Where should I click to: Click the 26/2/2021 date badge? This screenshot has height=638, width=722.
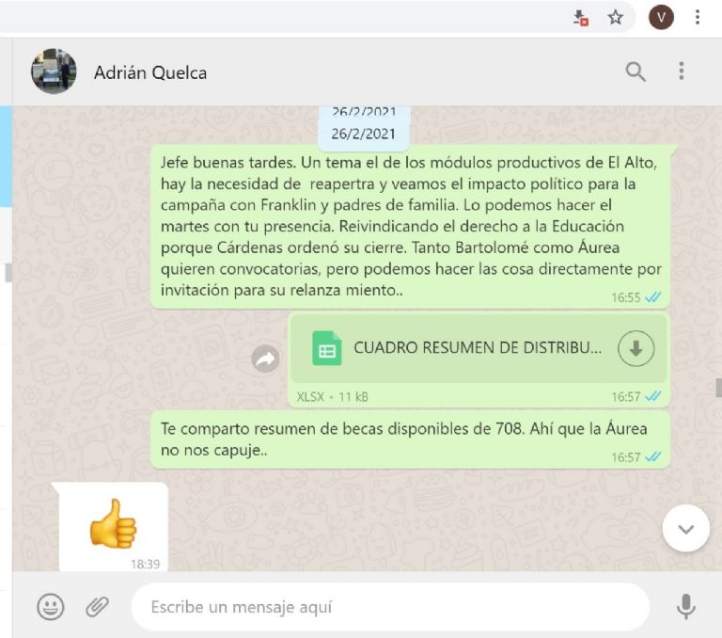point(363,134)
